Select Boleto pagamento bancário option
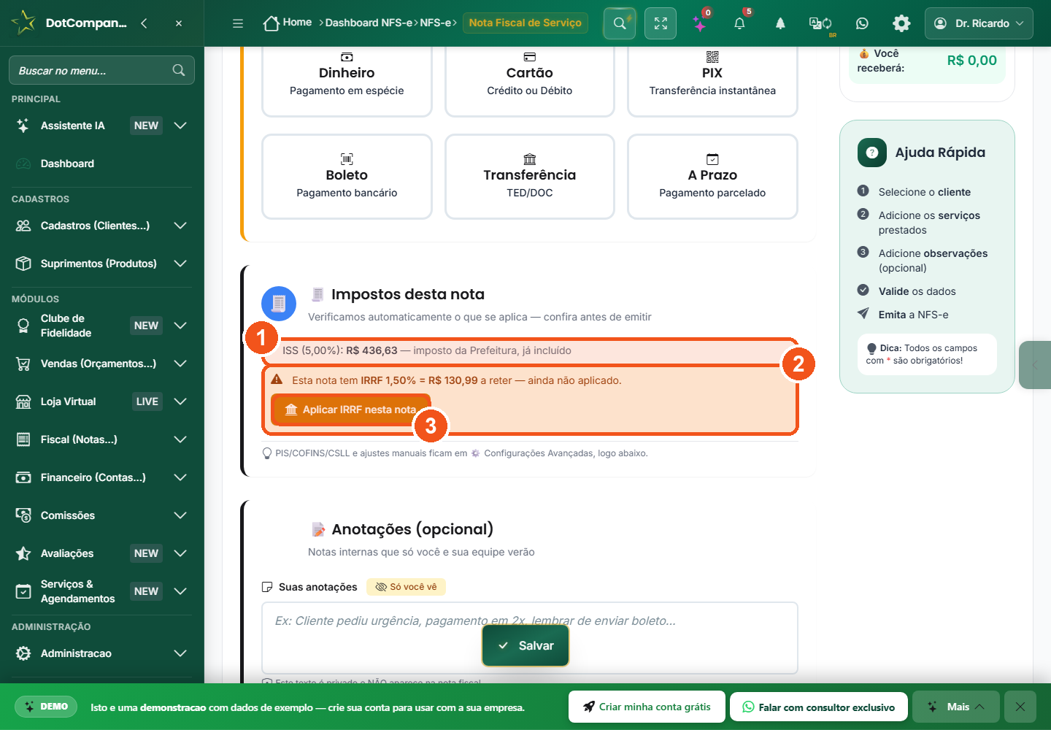This screenshot has width=1051, height=730. pyautogui.click(x=347, y=177)
